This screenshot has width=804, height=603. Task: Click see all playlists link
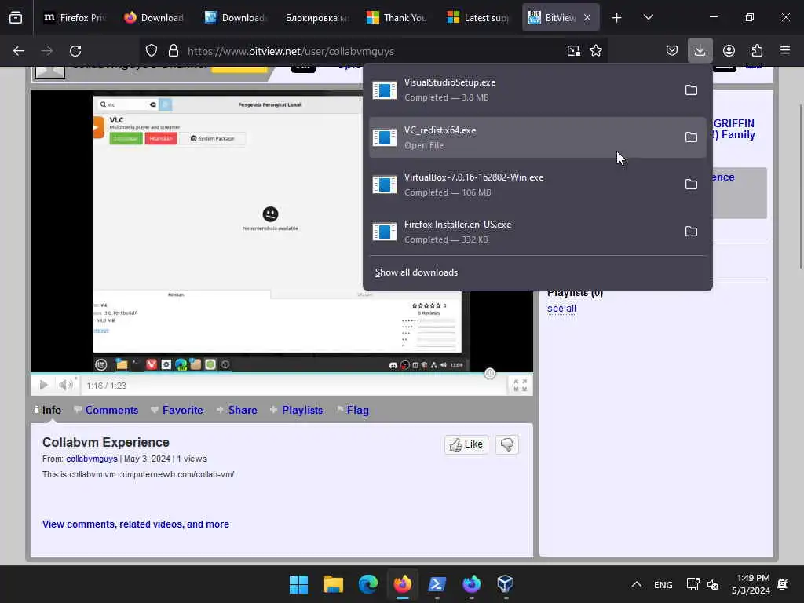pos(561,308)
